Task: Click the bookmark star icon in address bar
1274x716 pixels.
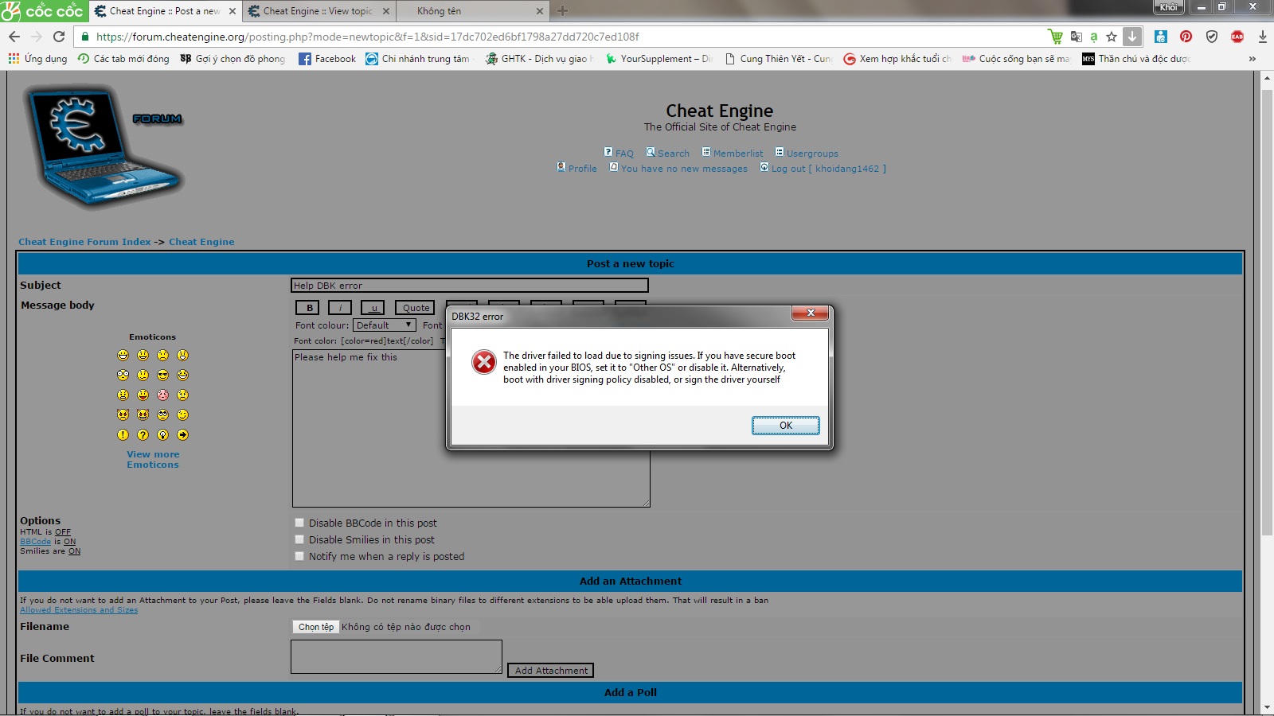Action: [1112, 37]
